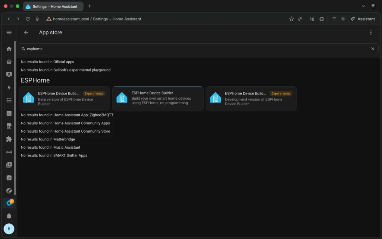
Task: Open the History bar chart sidebar icon
Action: click(9, 113)
